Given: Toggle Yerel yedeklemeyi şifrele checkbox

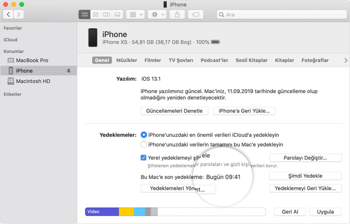Looking at the screenshot, I should (144, 157).
